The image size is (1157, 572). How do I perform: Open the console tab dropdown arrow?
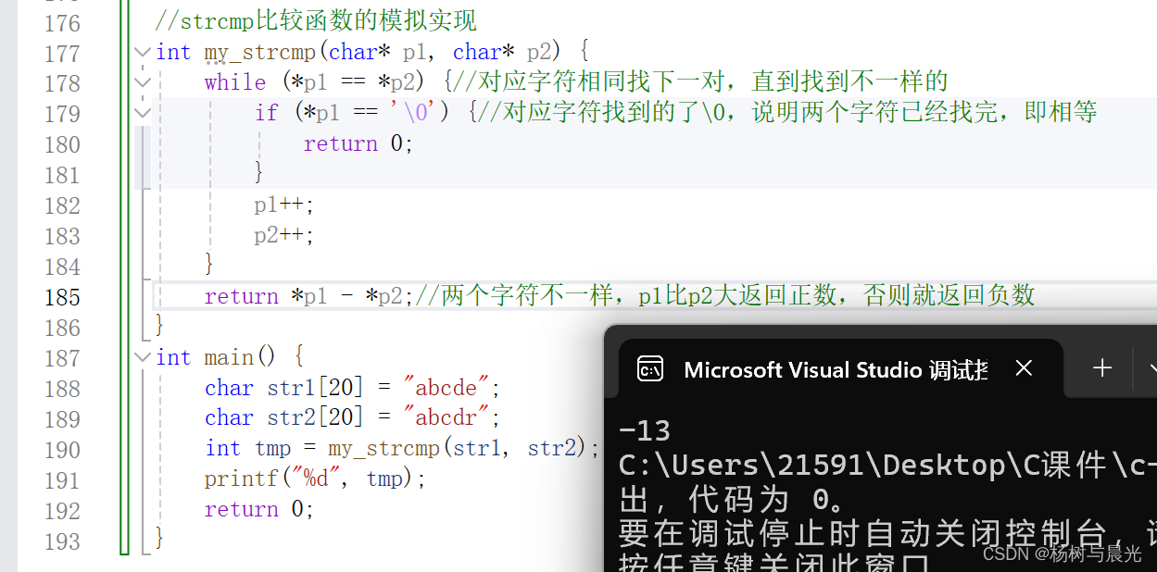click(x=1151, y=368)
